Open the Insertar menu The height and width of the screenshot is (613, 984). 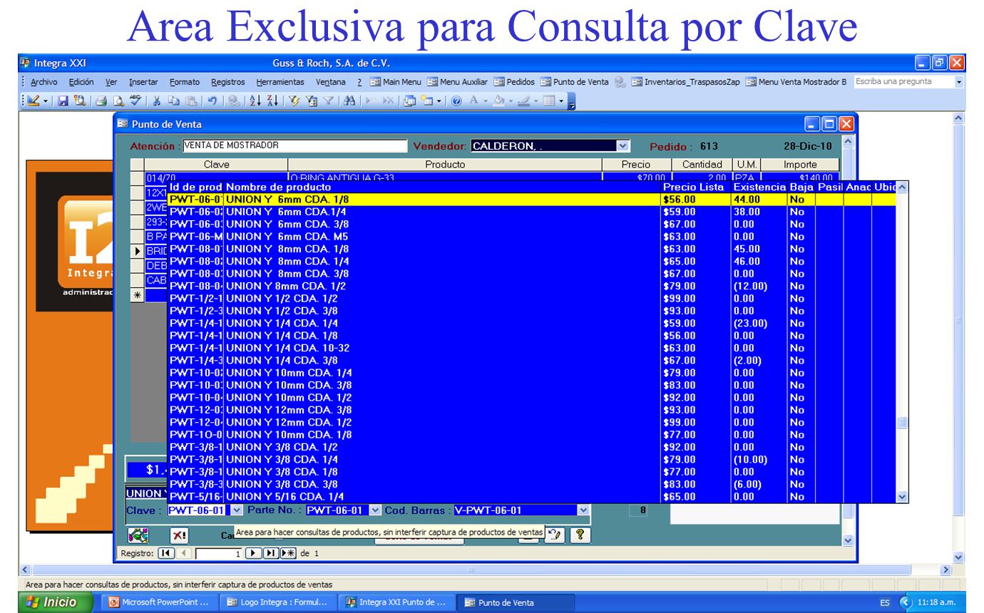click(143, 82)
